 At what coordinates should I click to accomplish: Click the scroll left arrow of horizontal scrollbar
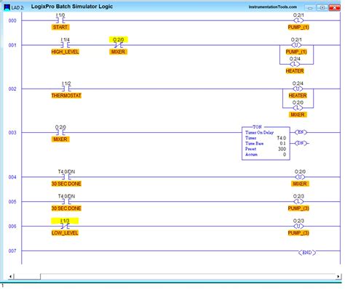pos(10,276)
